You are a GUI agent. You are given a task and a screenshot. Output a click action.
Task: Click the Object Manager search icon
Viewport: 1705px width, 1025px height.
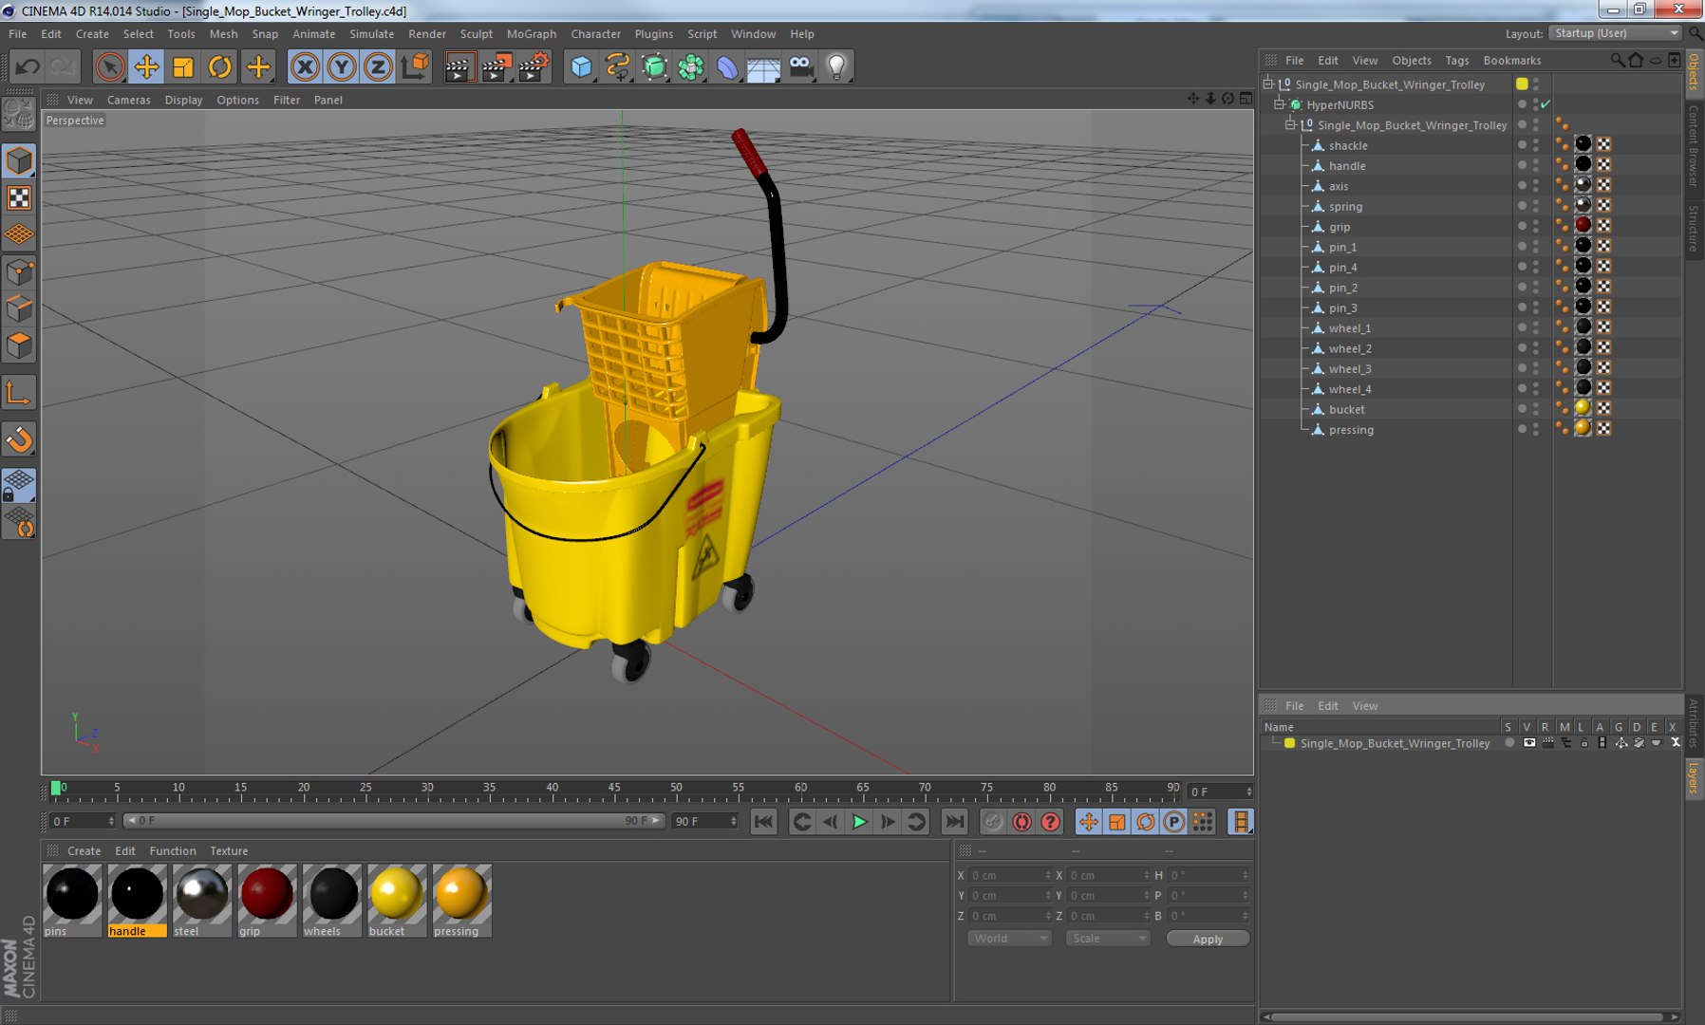(x=1617, y=60)
